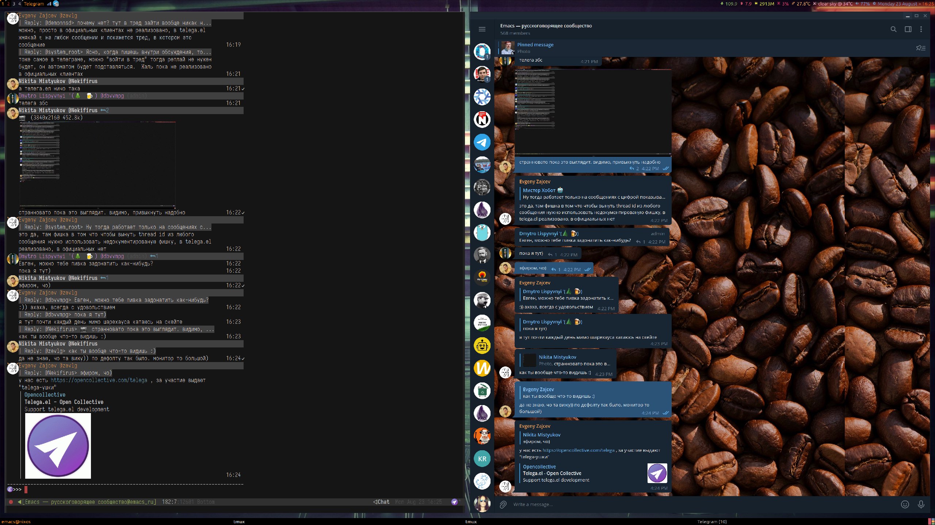
Task: Open the screenshot photo in Telegram chat
Action: pyautogui.click(x=593, y=112)
